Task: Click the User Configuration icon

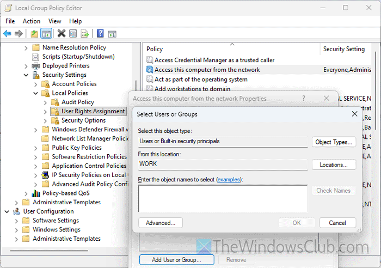Action: click(x=16, y=211)
